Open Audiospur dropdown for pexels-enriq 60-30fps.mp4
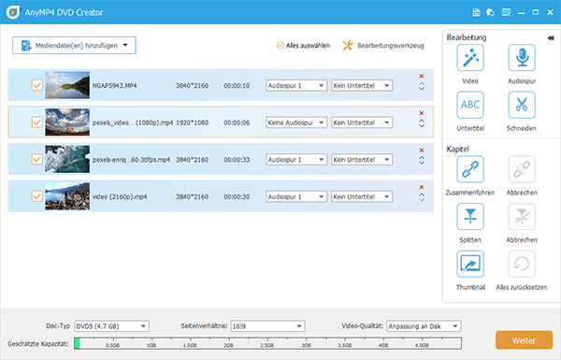Screen dimensions: 561x360 pyautogui.click(x=296, y=160)
